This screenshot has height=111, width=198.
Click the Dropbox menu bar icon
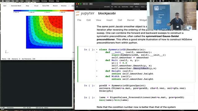pos(154,1)
